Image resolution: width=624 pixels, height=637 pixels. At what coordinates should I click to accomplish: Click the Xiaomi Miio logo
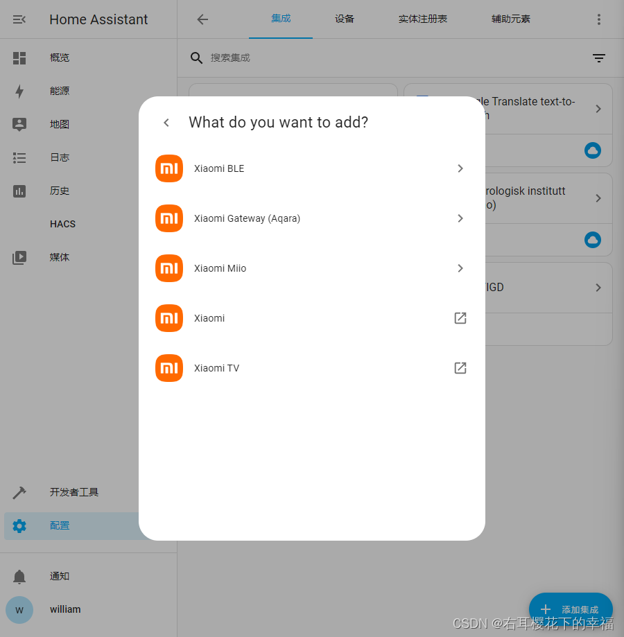point(169,268)
